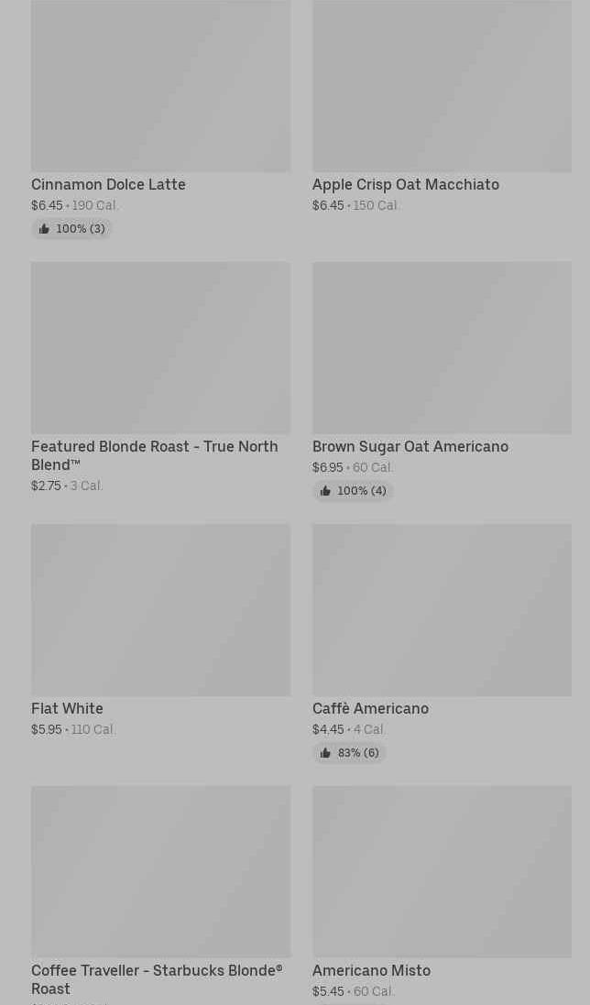Click thumbs-up icon under Caffè Americano
The image size is (590, 1005).
point(325,753)
